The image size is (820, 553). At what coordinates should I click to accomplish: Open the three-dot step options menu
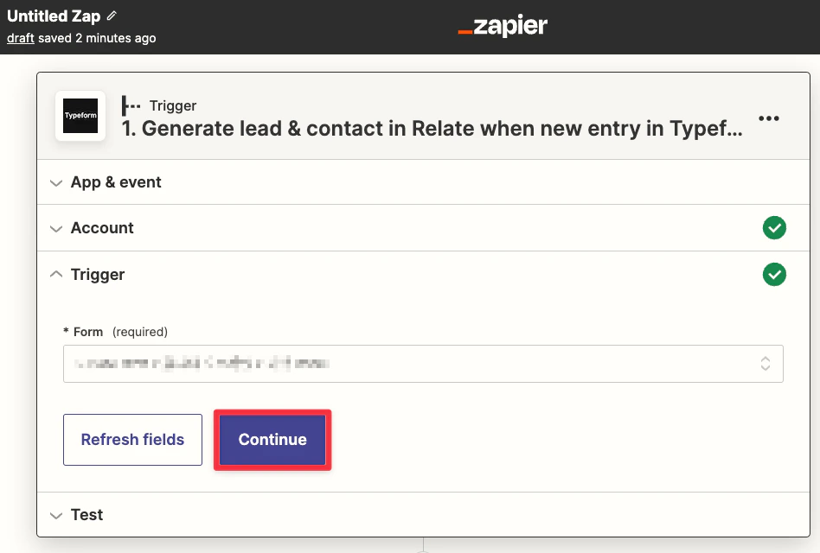tap(769, 118)
